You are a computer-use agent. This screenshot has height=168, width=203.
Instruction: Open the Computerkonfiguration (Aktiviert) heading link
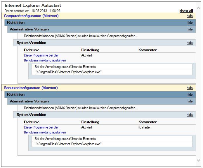point(31,16)
